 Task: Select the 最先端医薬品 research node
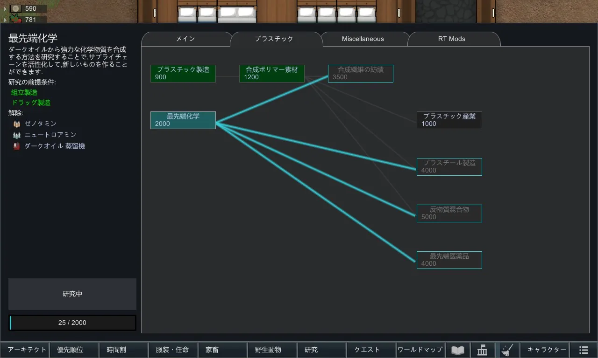[x=449, y=260]
